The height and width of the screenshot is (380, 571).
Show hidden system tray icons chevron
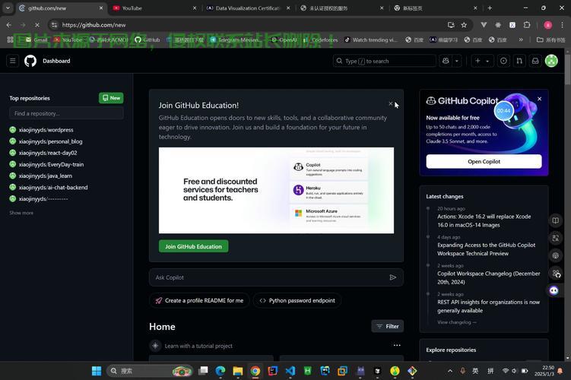point(450,371)
